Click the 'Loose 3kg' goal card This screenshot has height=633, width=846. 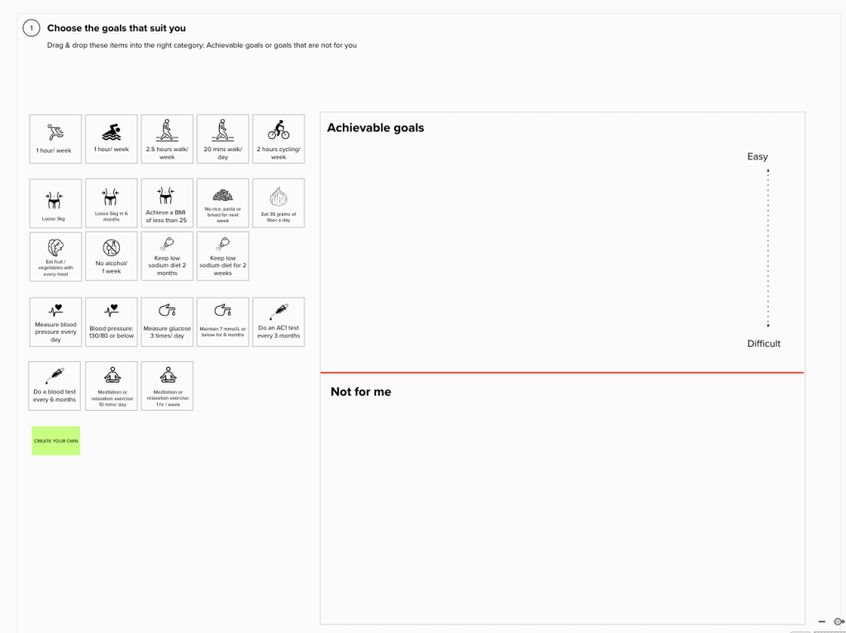55,203
